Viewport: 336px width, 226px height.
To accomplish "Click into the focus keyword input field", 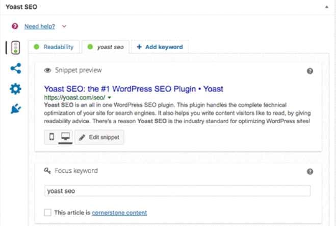I will click(177, 191).
